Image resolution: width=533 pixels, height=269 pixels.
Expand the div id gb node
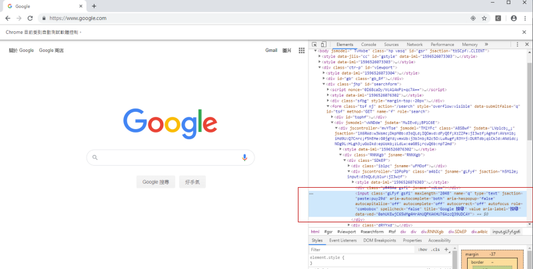[x=324, y=79]
